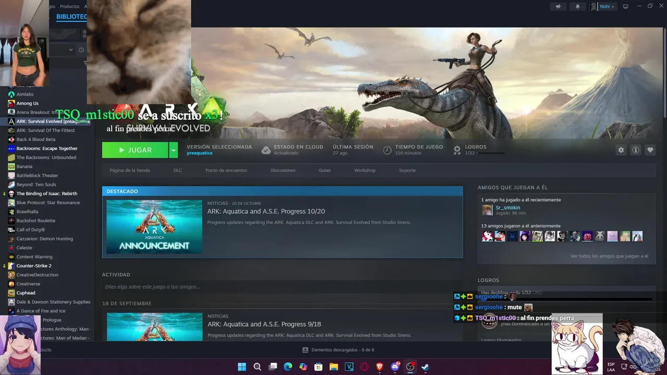Open 'Elementos descargados - 6 de 6' downloads
This screenshot has height=375, width=667.
338,350
